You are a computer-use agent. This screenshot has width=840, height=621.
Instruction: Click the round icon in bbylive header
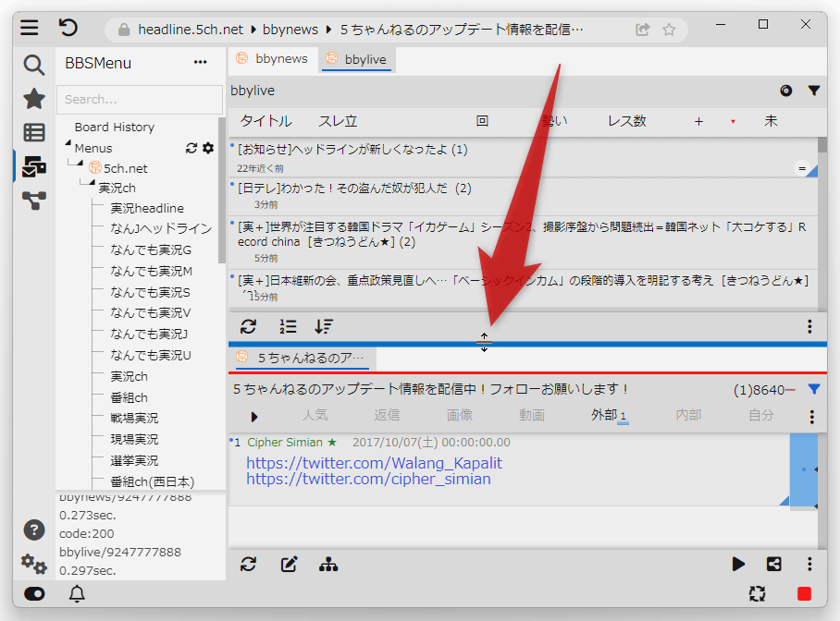coord(786,91)
